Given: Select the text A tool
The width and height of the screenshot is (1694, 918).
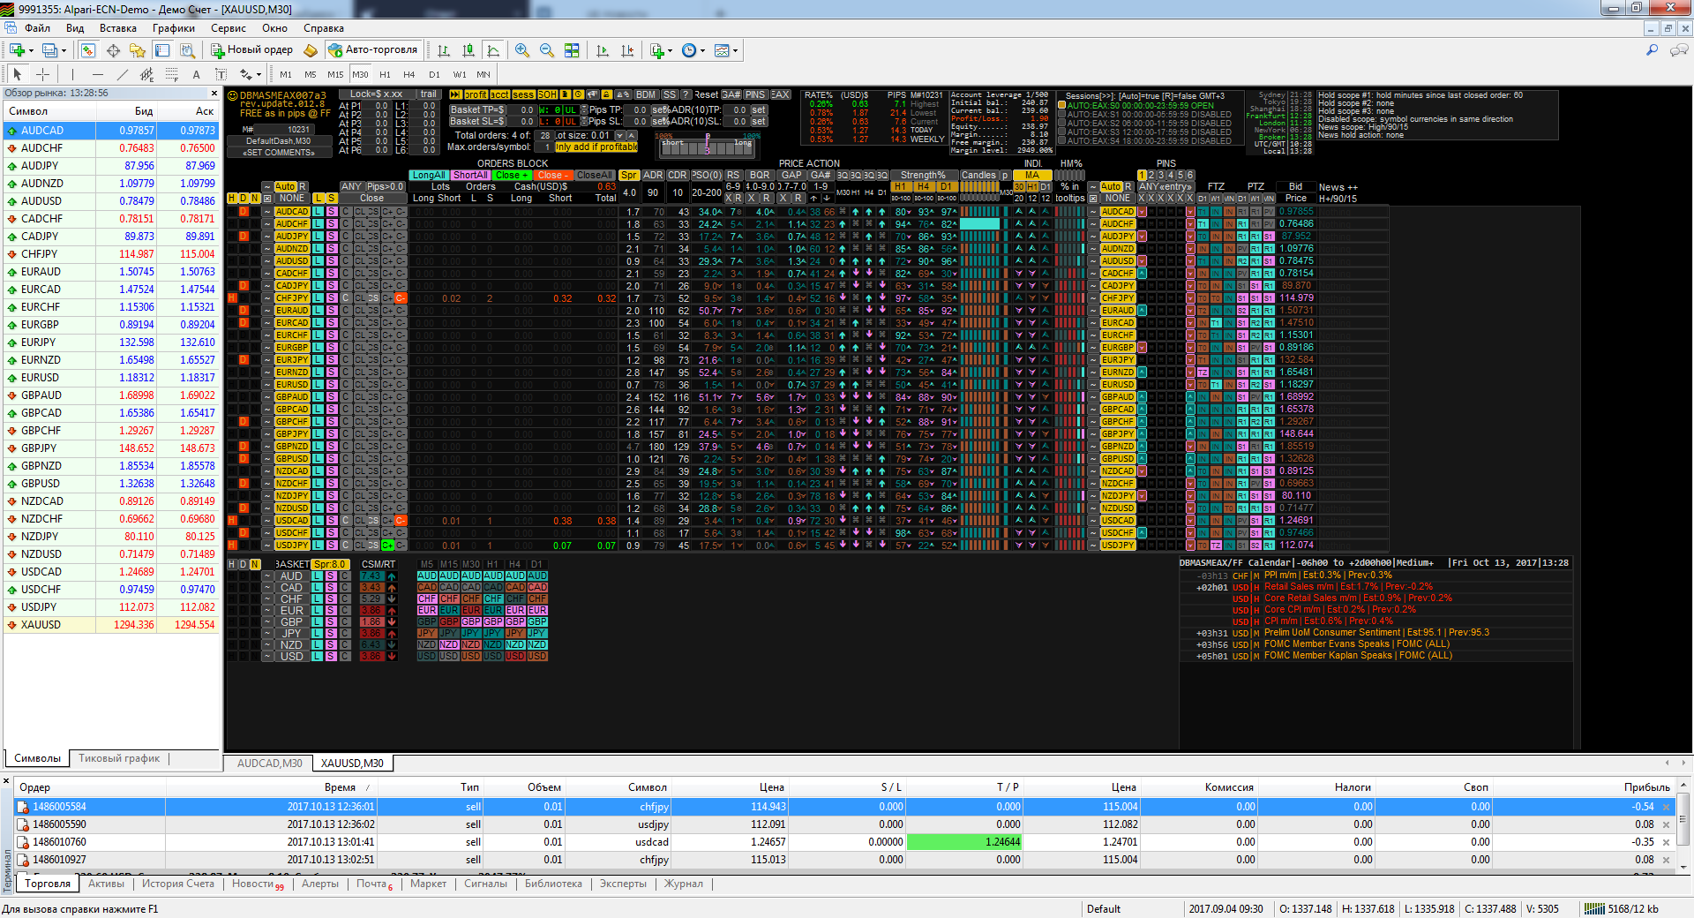Looking at the screenshot, I should point(196,74).
